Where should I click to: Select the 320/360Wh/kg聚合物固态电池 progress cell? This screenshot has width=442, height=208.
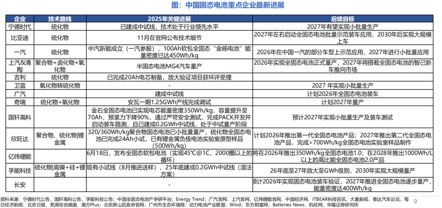point(169,139)
